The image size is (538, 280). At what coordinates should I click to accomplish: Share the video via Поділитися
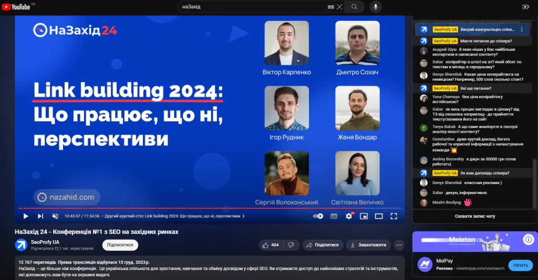[323, 245]
